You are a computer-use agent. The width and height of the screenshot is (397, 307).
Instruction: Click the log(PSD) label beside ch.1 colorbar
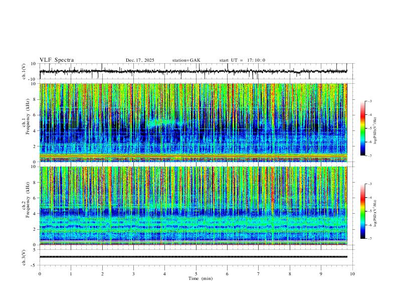[375, 130]
